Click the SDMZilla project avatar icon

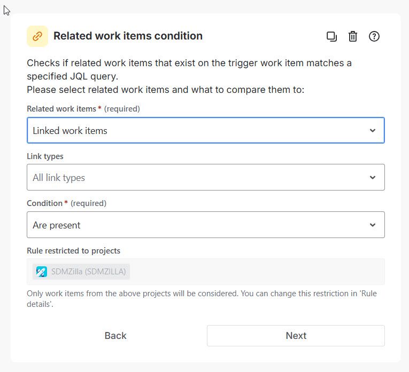42,272
